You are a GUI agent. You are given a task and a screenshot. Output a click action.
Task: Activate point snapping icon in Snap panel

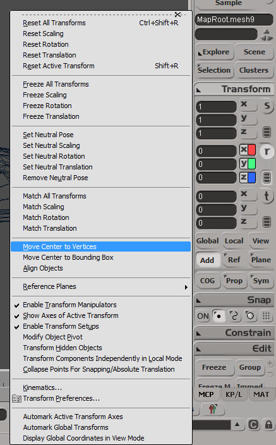218,316
